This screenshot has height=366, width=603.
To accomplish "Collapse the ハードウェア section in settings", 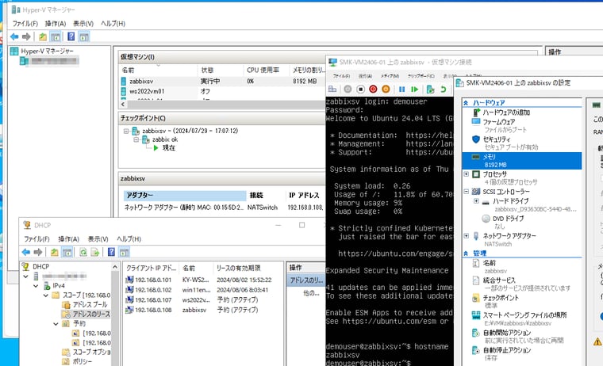I will (466, 103).
